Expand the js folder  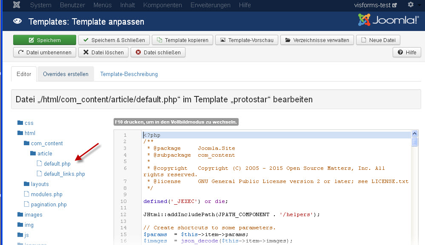tap(26, 235)
